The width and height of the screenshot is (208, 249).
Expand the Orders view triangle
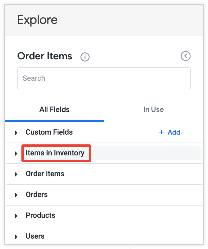tap(16, 195)
